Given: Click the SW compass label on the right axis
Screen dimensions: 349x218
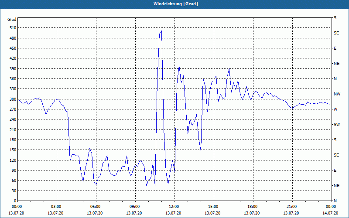Looking at the screenshot, I should (x=336, y=125).
